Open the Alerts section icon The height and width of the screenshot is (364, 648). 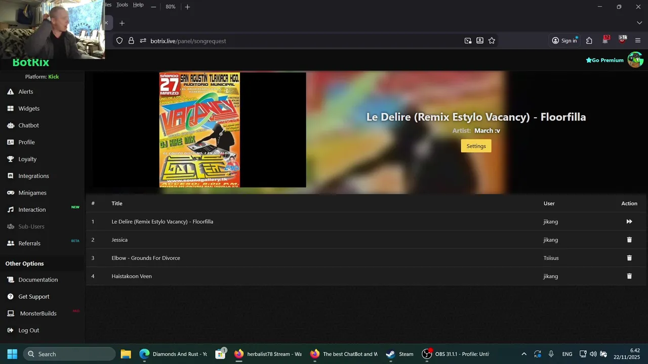pos(10,92)
